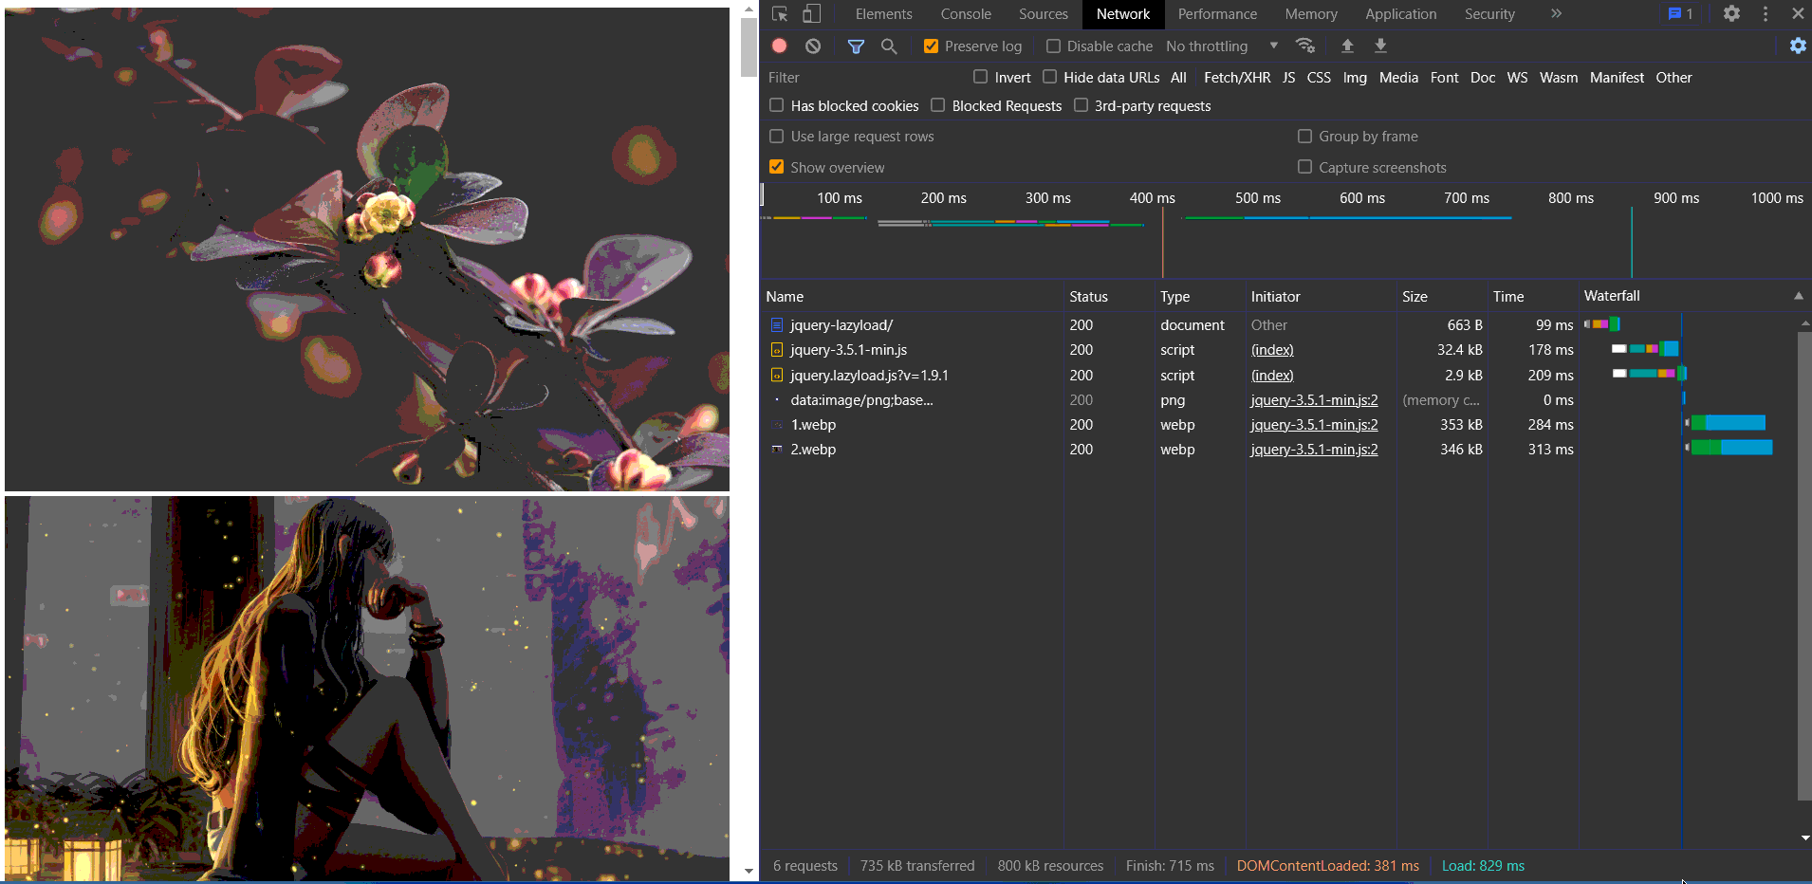Stop recording network log
This screenshot has height=884, width=1812.
click(x=780, y=46)
